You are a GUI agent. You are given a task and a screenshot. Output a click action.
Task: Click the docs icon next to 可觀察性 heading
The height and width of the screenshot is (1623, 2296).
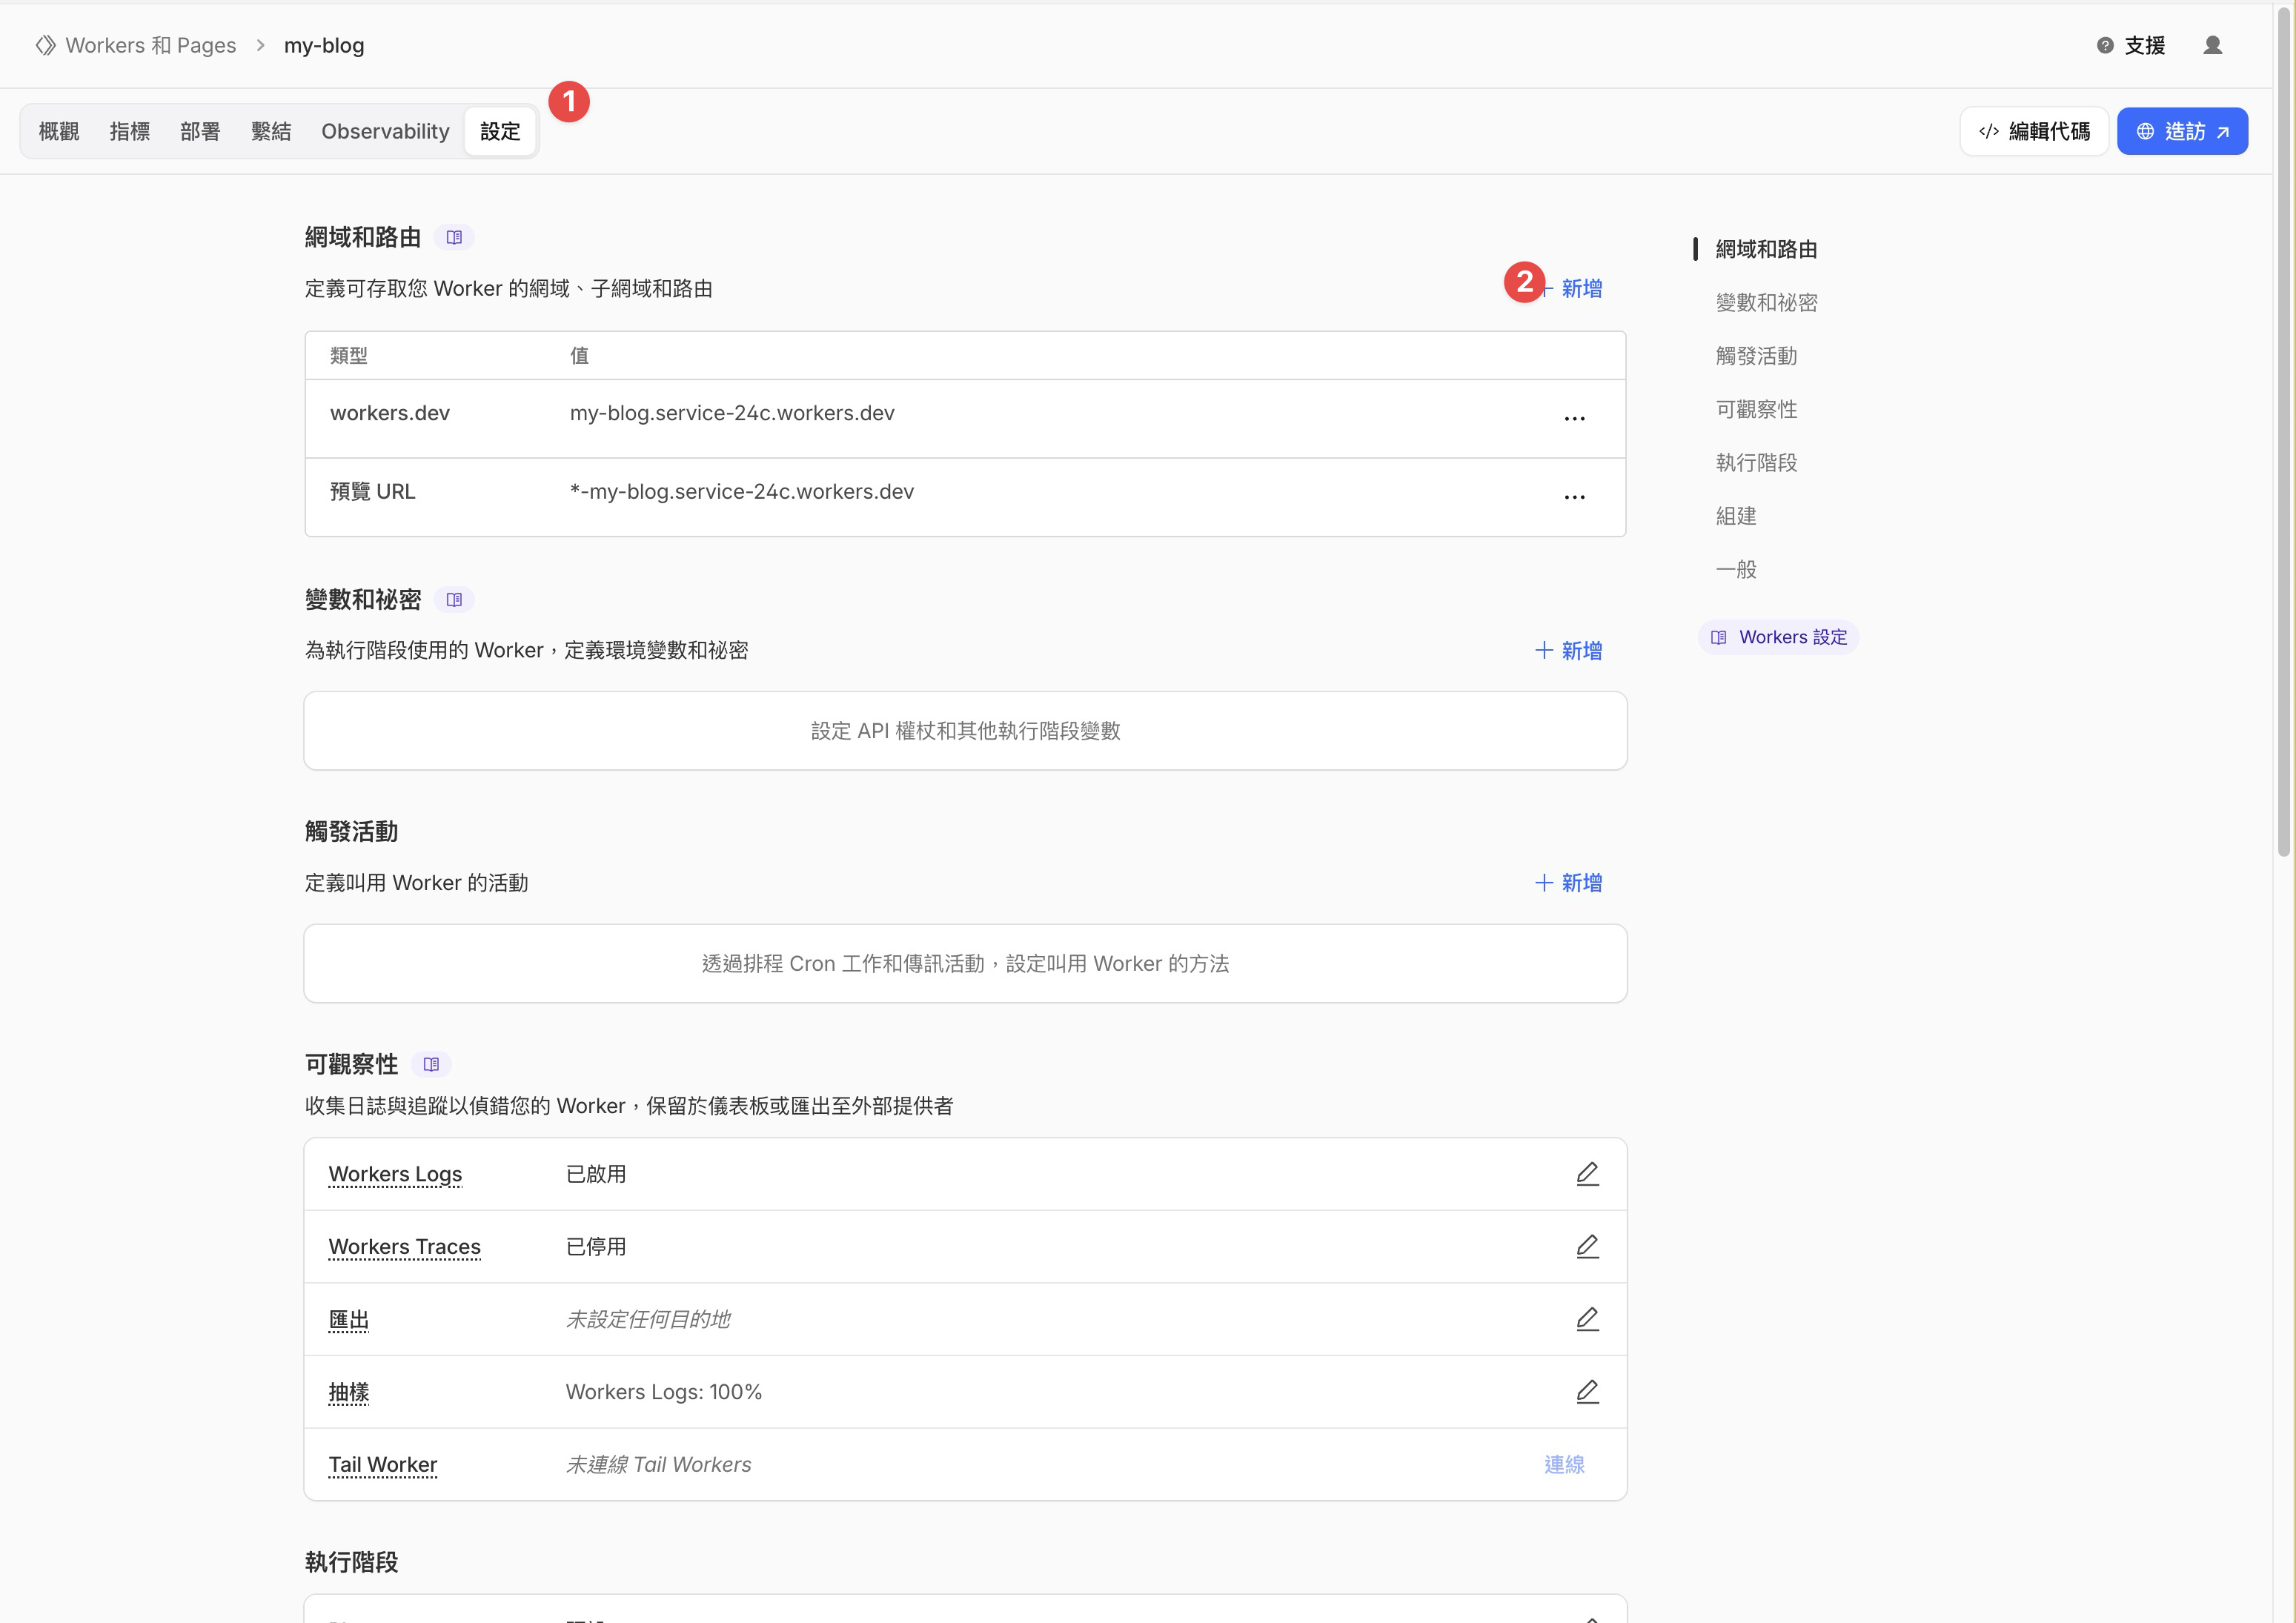tap(431, 1064)
